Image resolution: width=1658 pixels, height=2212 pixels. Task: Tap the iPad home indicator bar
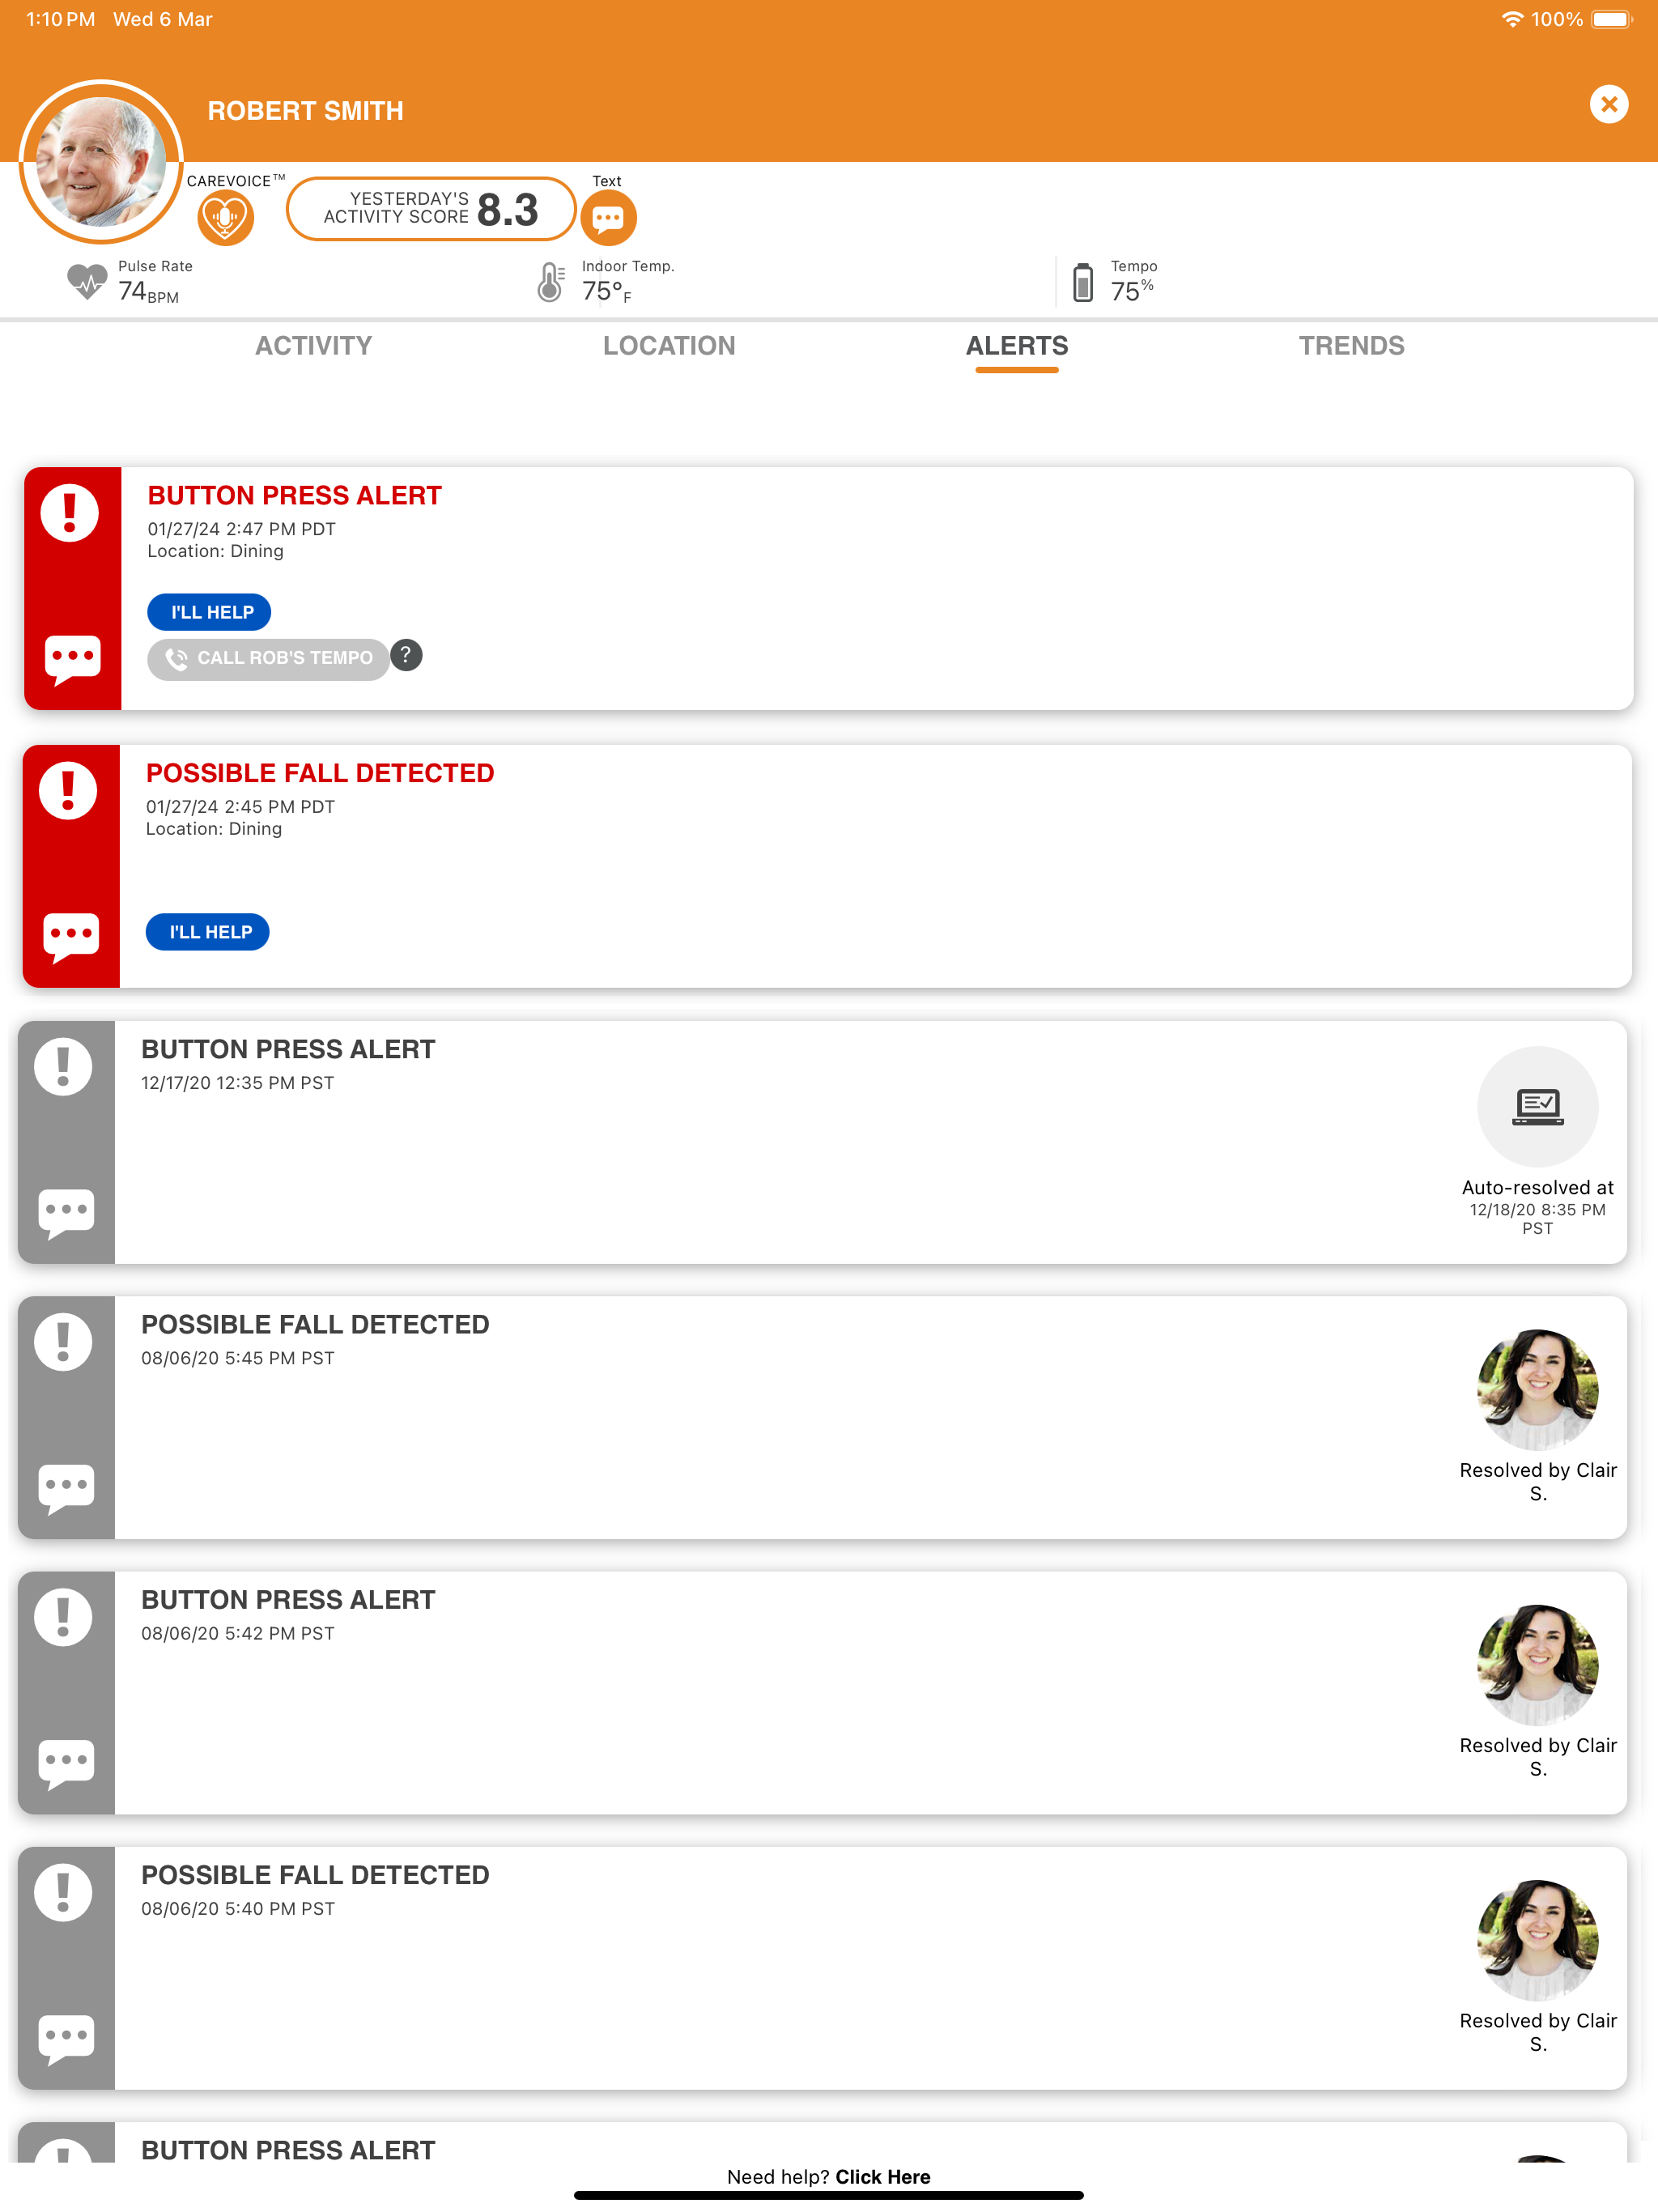(x=828, y=2196)
